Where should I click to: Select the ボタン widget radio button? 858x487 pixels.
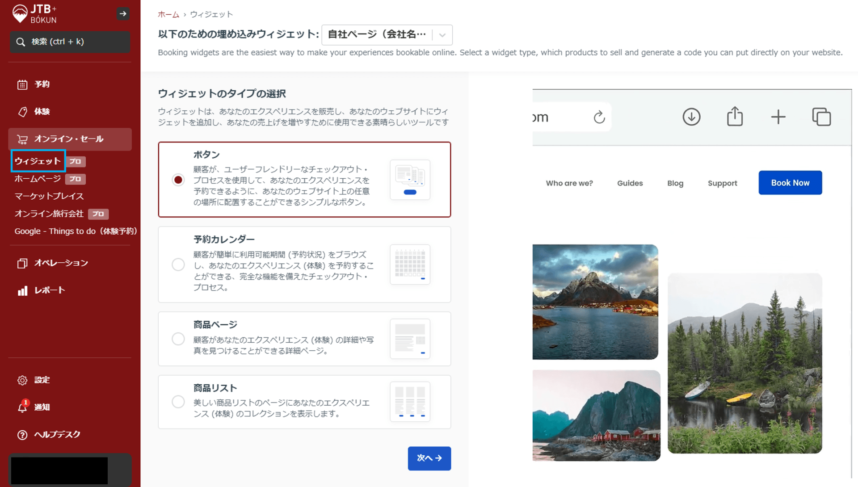[x=178, y=180]
